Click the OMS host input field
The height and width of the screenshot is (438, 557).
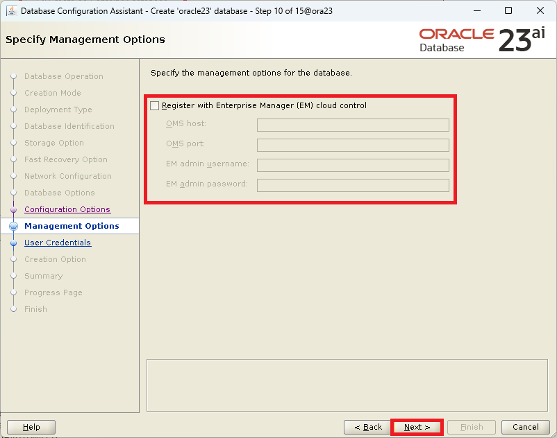click(353, 125)
